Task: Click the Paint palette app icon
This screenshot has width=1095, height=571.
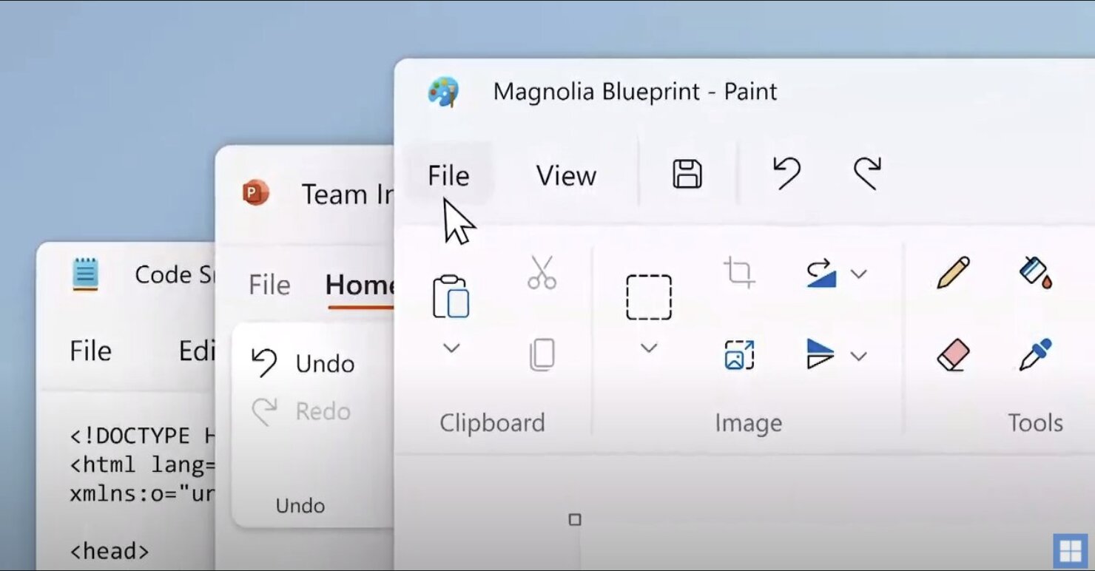Action: pos(443,92)
